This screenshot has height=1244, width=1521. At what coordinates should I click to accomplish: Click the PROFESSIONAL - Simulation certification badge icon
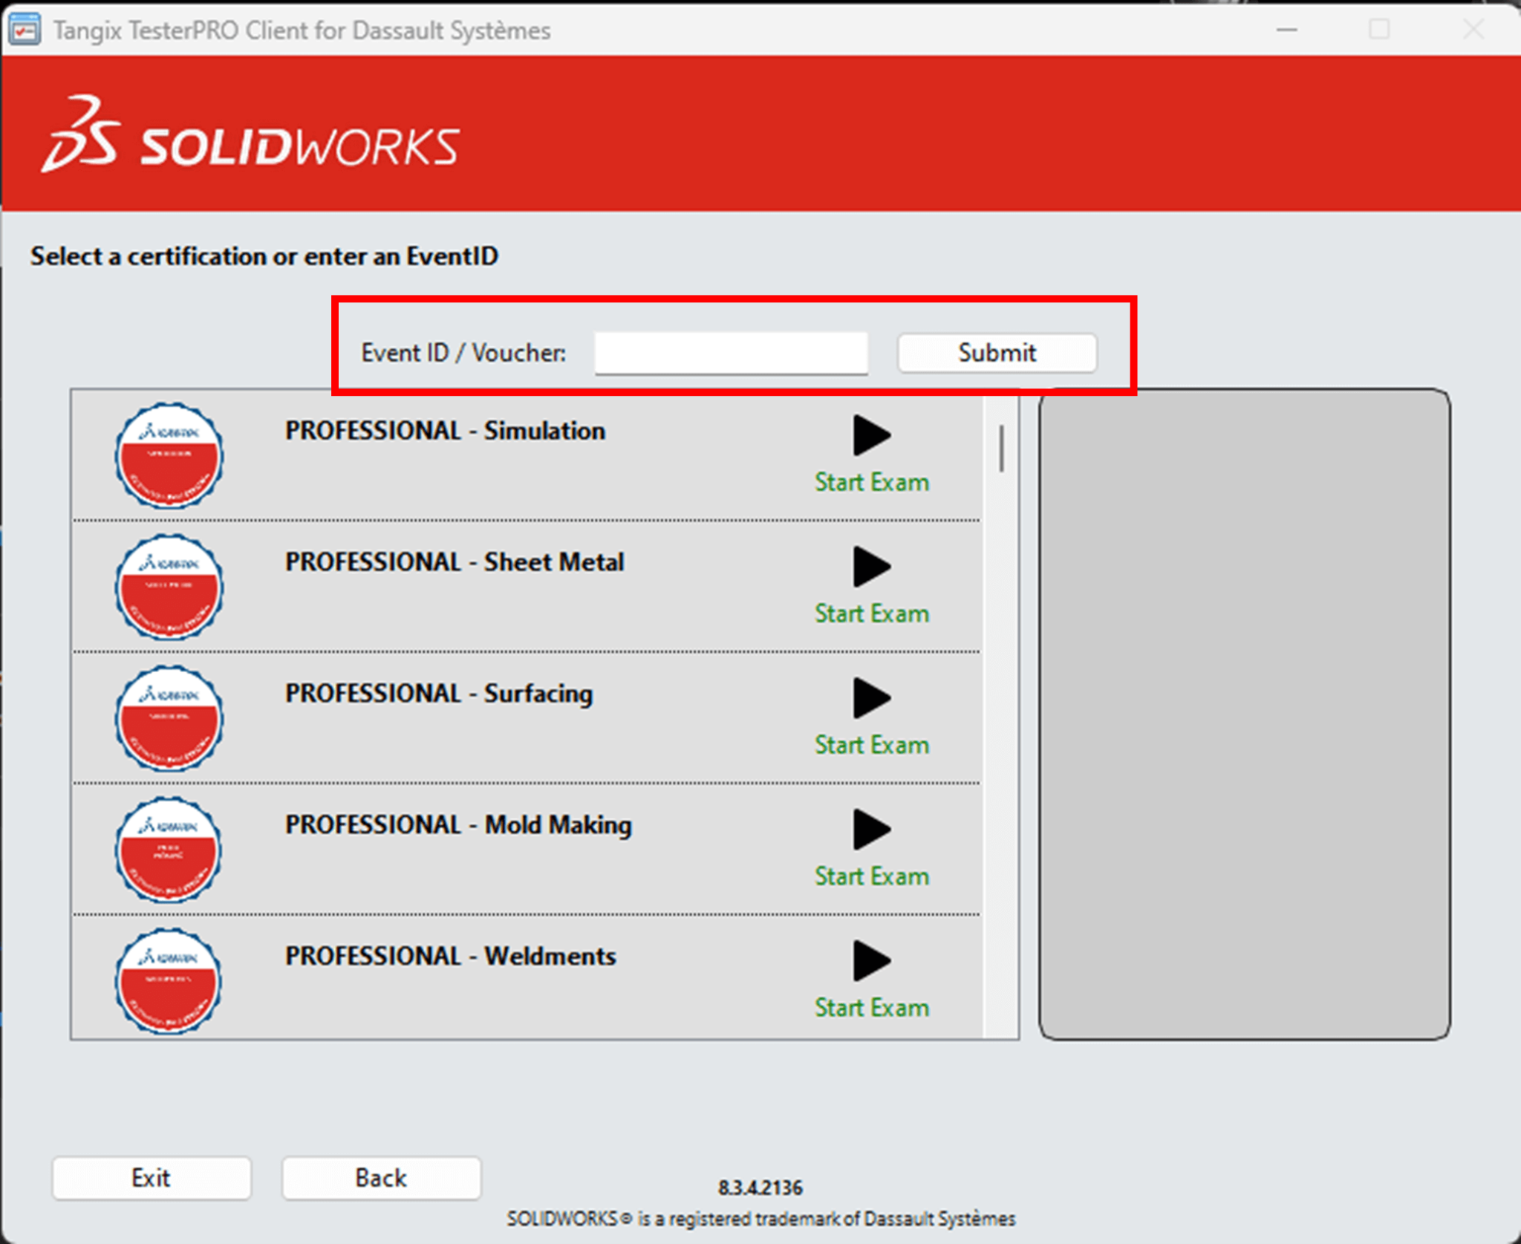click(169, 456)
